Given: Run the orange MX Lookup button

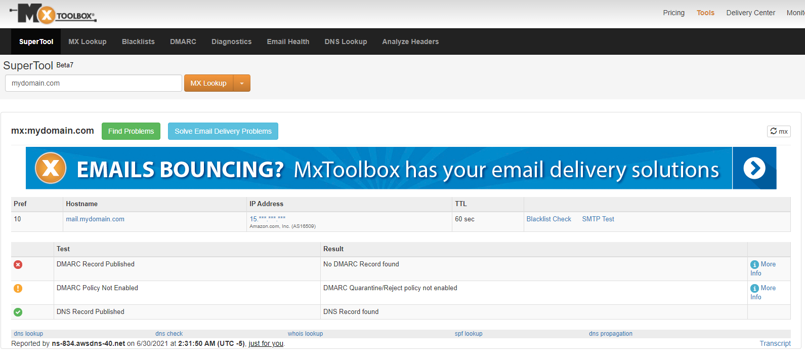Looking at the screenshot, I should coord(208,83).
